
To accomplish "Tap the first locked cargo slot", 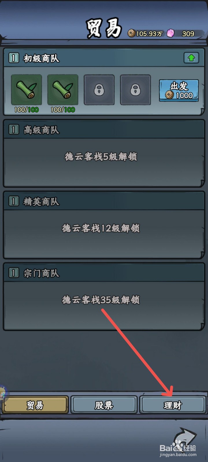I will coord(99,90).
